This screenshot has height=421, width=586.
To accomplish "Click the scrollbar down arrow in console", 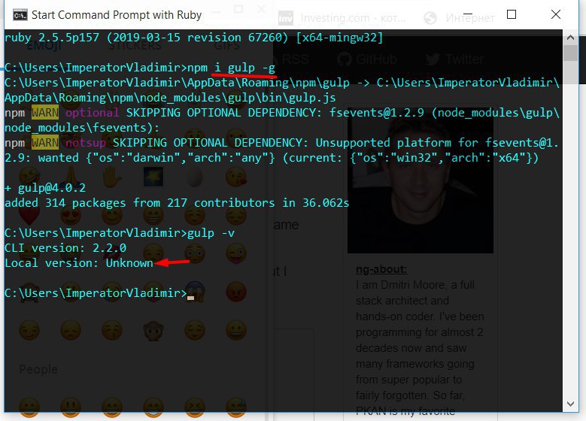I will pos(570,404).
